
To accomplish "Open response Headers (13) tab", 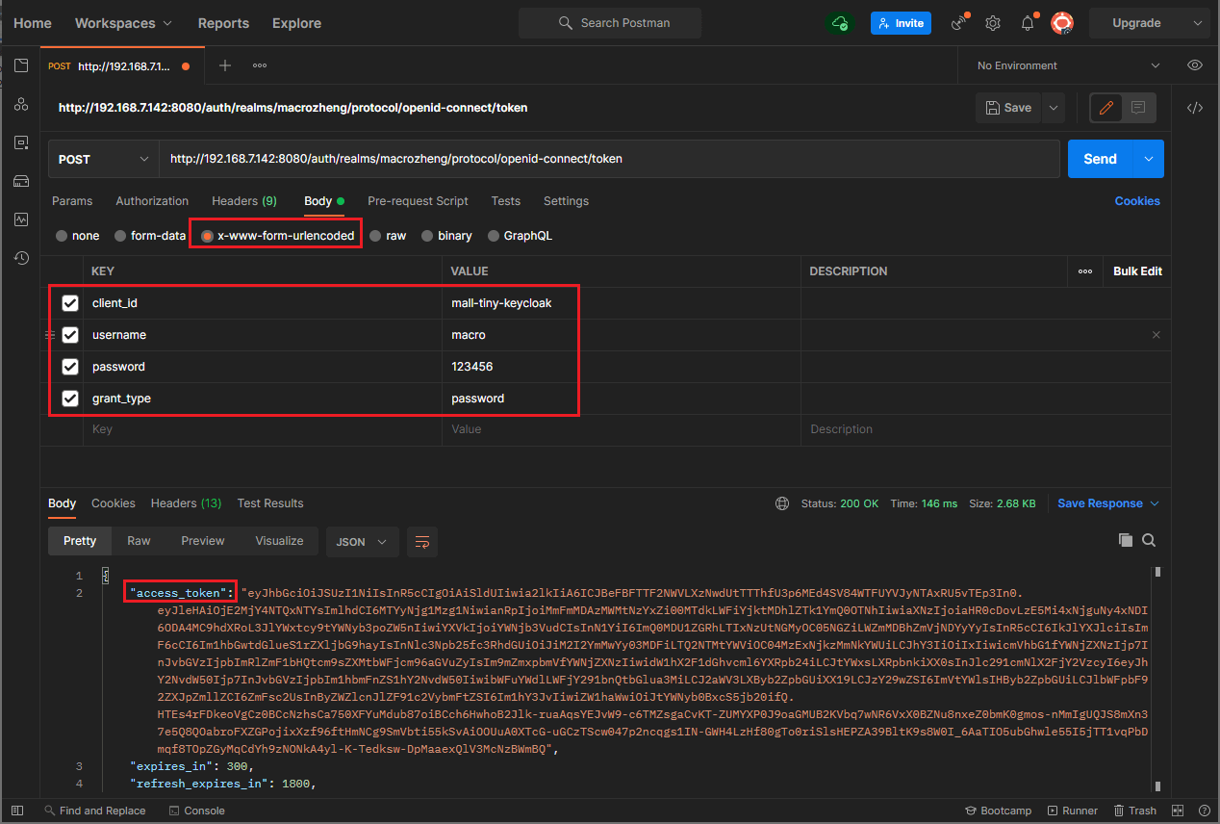I will click(186, 503).
